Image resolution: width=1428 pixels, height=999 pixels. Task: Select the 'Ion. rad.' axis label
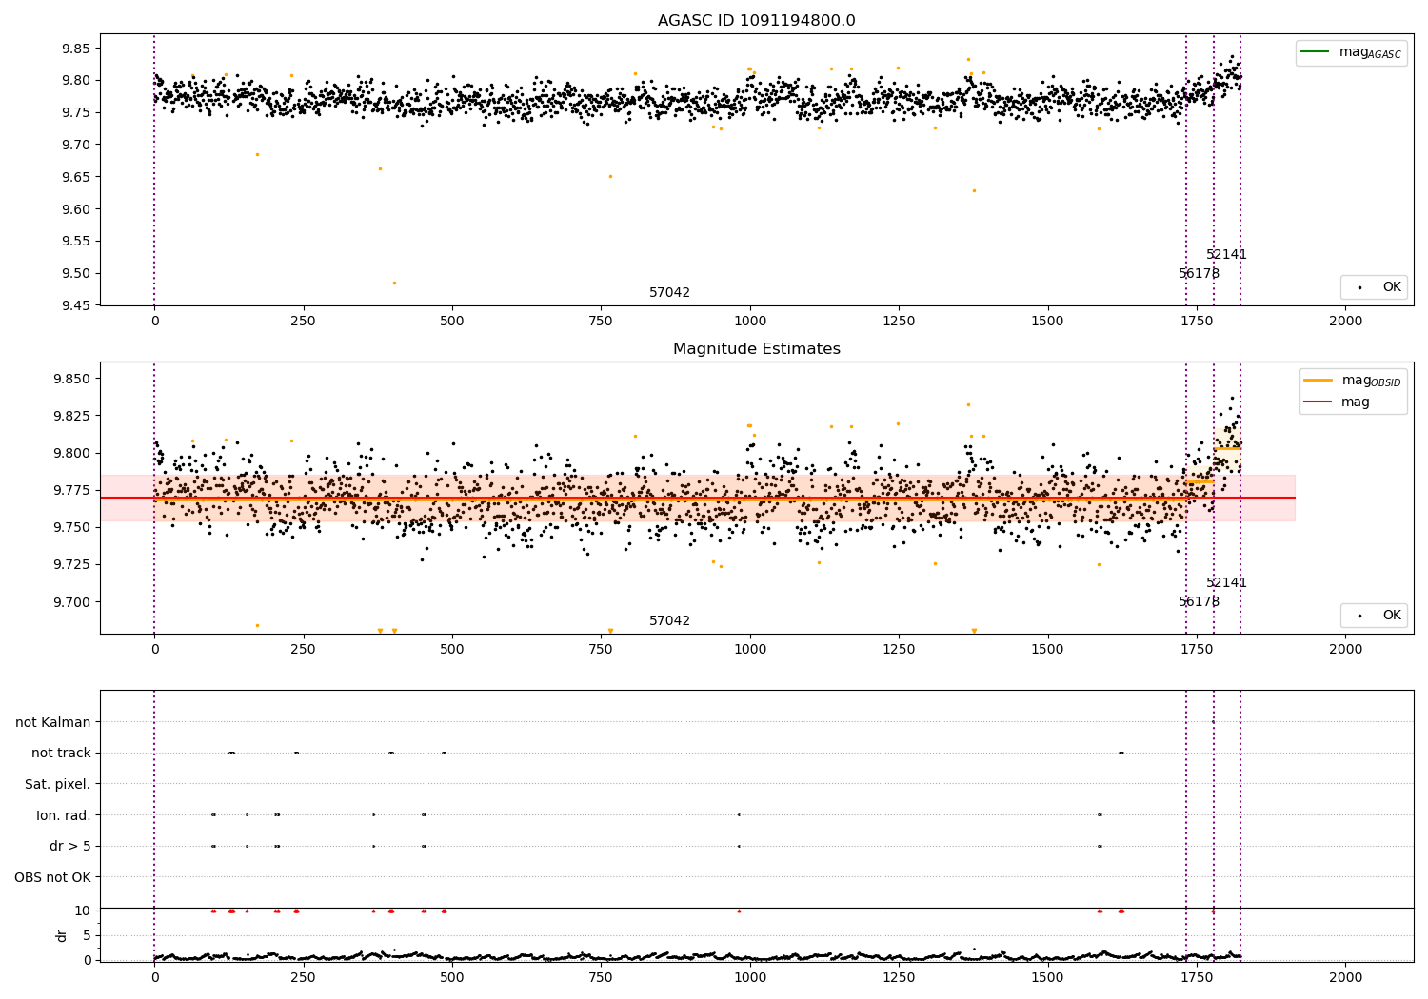coord(64,814)
